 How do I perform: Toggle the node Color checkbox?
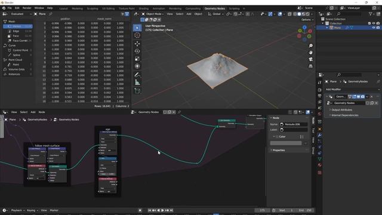point(277,137)
